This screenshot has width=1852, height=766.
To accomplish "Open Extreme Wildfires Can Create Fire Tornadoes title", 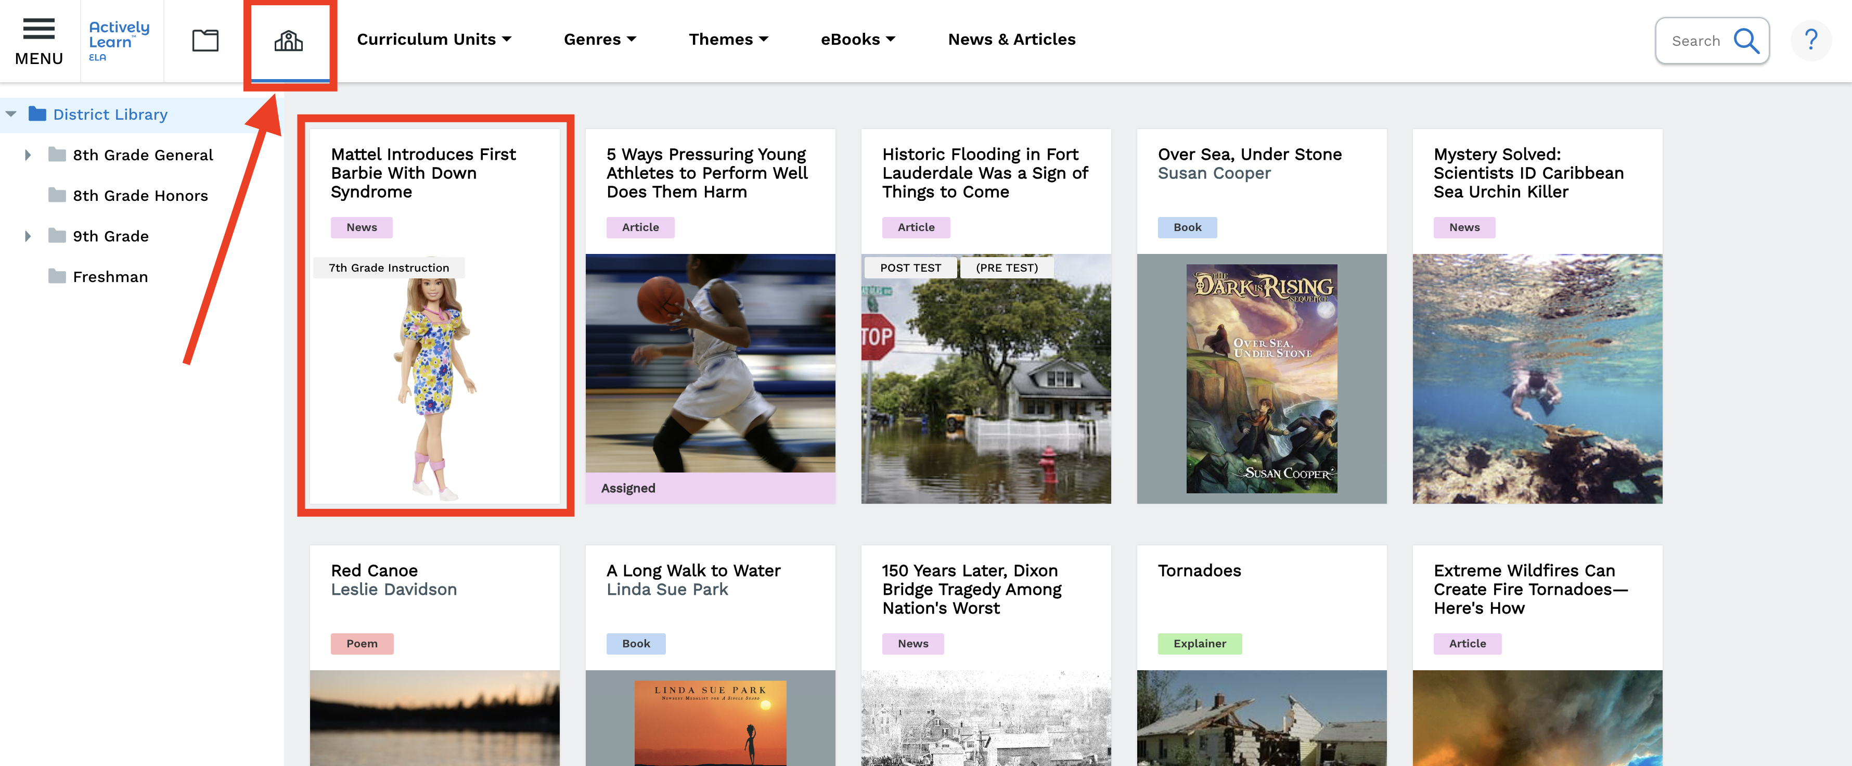I will point(1531,589).
